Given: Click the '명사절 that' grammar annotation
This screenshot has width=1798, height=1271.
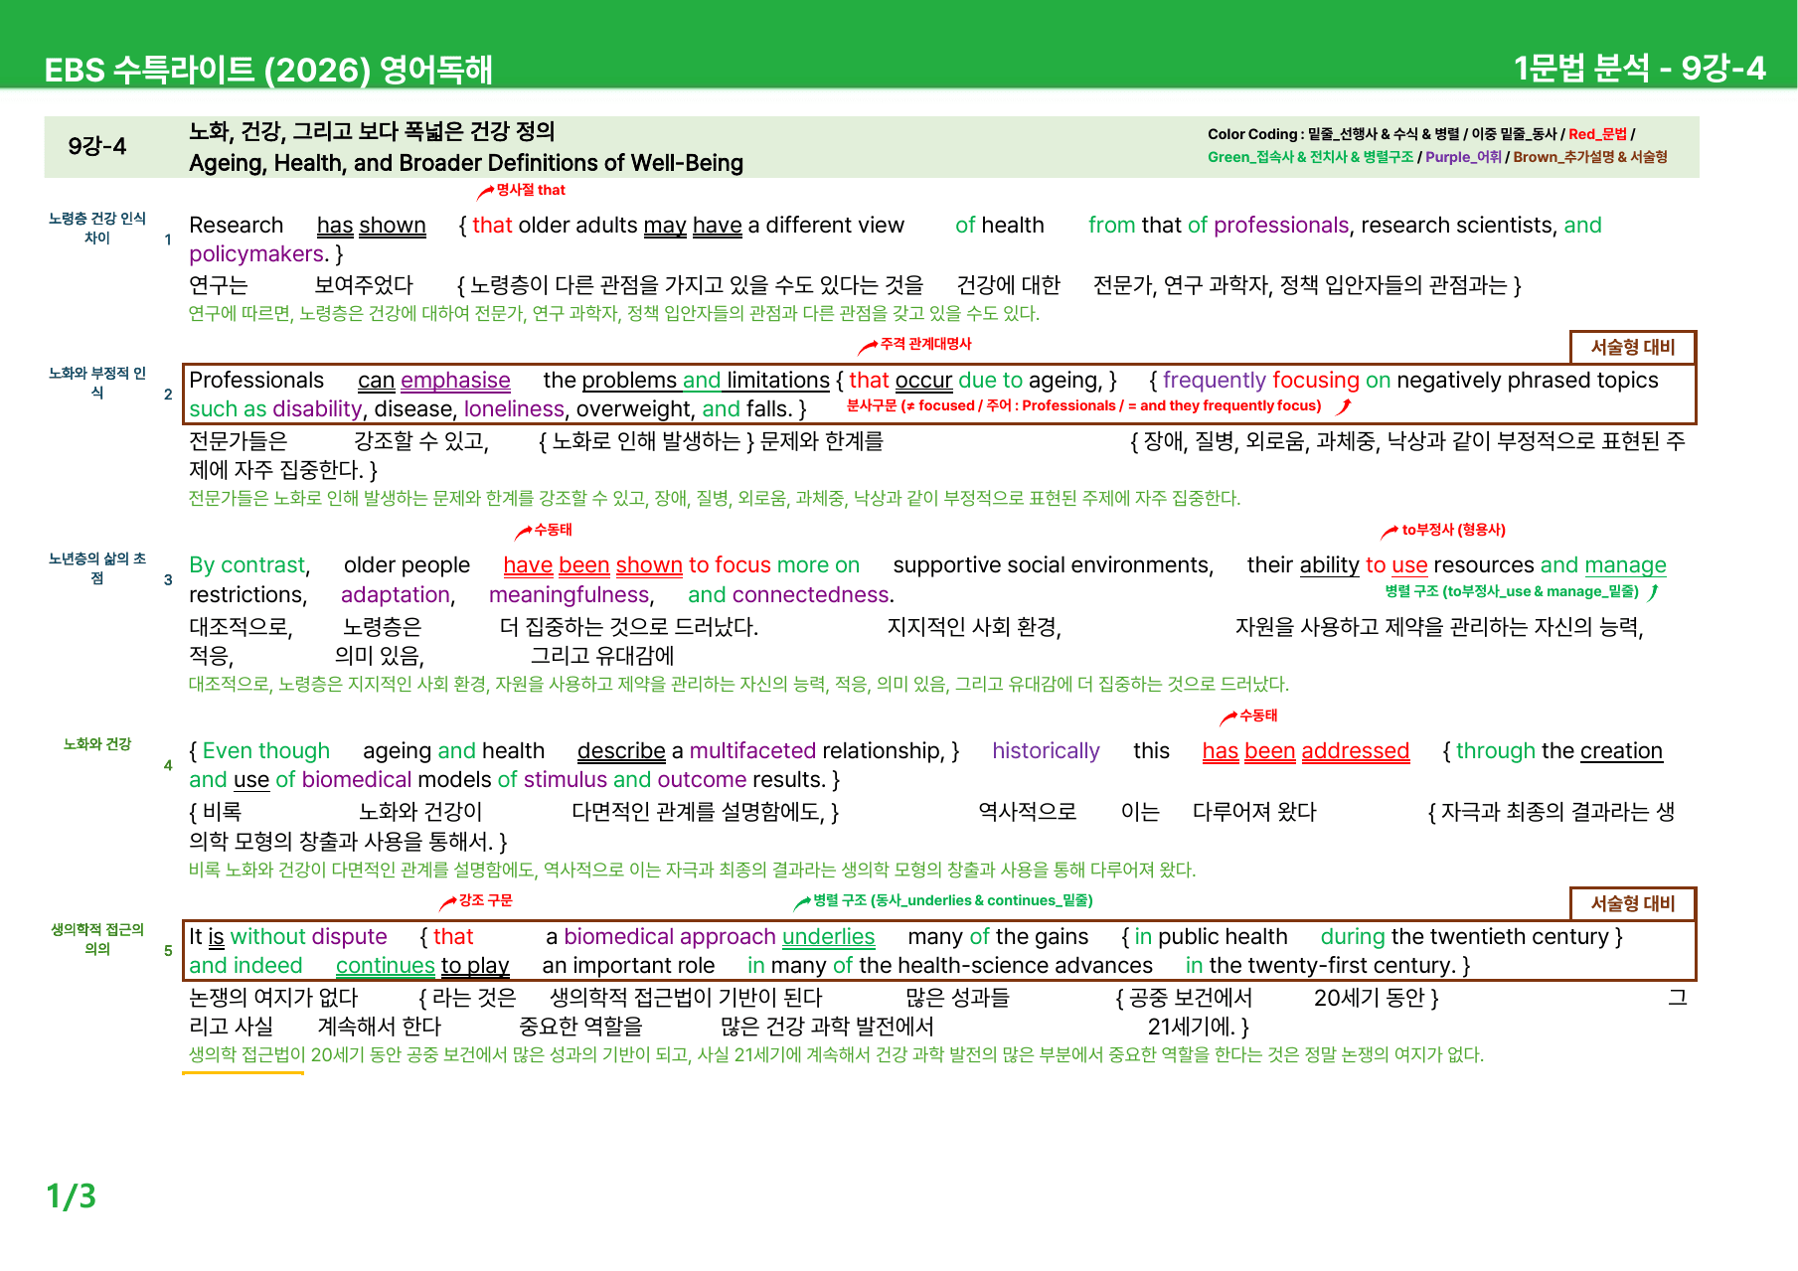Looking at the screenshot, I should tap(530, 190).
